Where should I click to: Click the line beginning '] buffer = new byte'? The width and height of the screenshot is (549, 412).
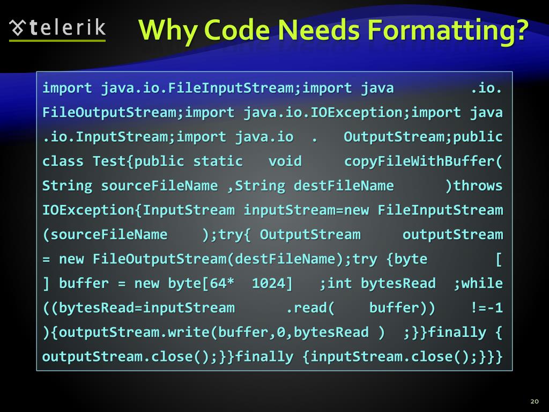(x=272, y=283)
